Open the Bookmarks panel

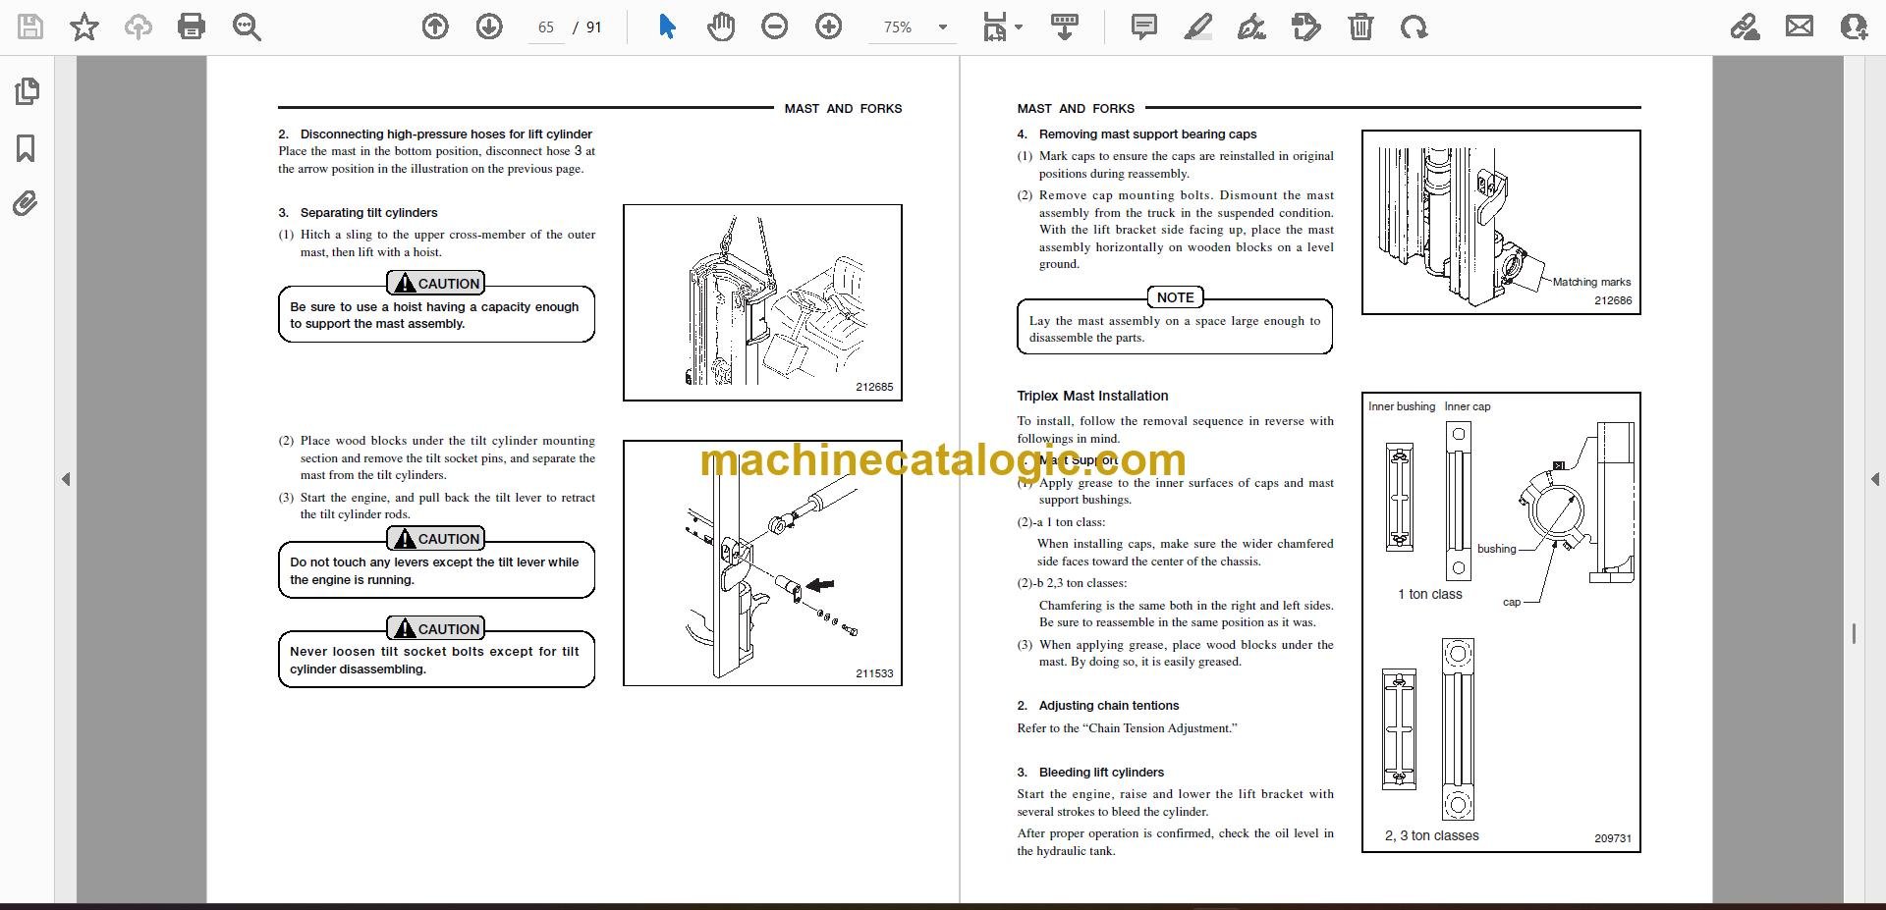point(27,148)
